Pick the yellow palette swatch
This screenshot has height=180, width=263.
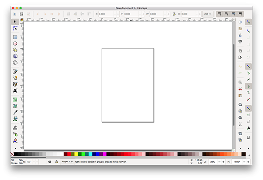coord(76,154)
